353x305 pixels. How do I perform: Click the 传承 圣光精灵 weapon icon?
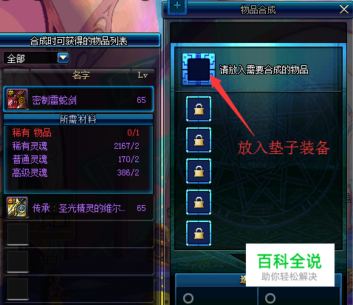(17, 207)
